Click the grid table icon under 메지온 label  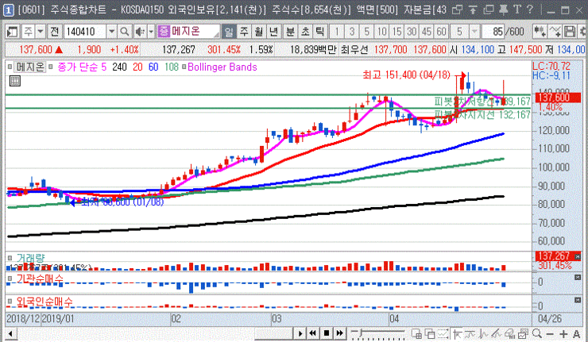coord(15,80)
